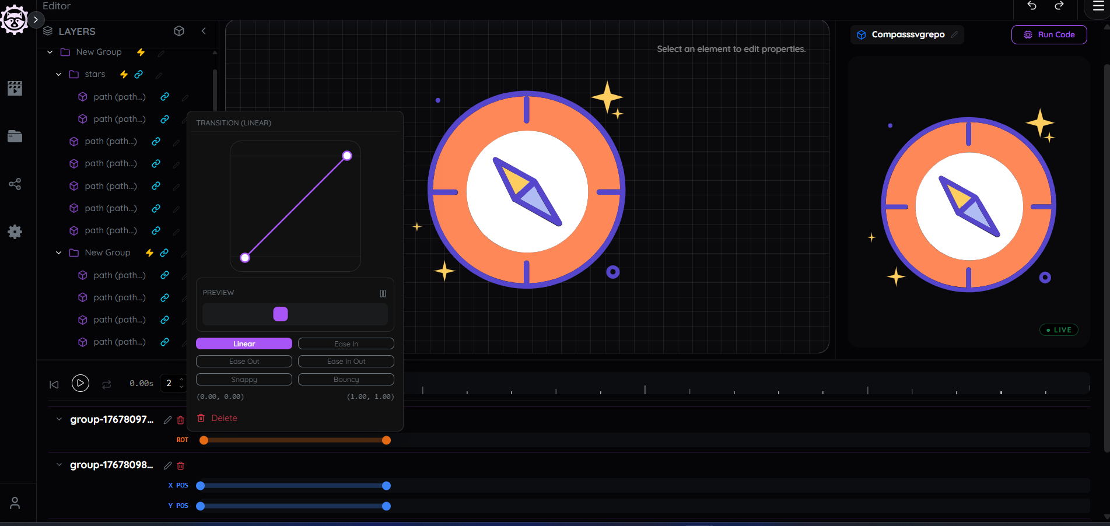The height and width of the screenshot is (526, 1110).
Task: Collapse the stars group in Layers
Action: coord(58,74)
